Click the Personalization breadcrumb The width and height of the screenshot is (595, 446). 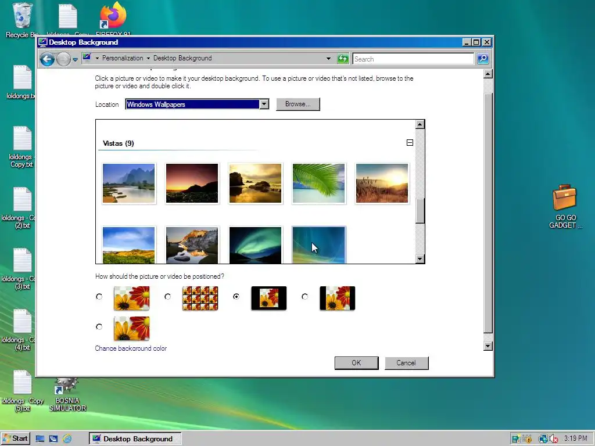tap(123, 58)
